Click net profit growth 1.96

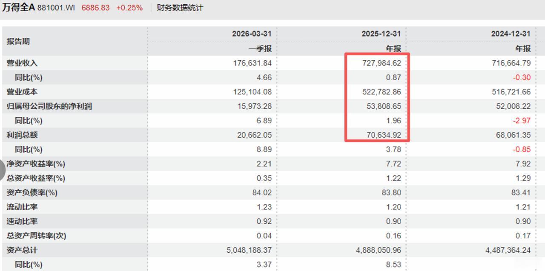tap(394, 121)
